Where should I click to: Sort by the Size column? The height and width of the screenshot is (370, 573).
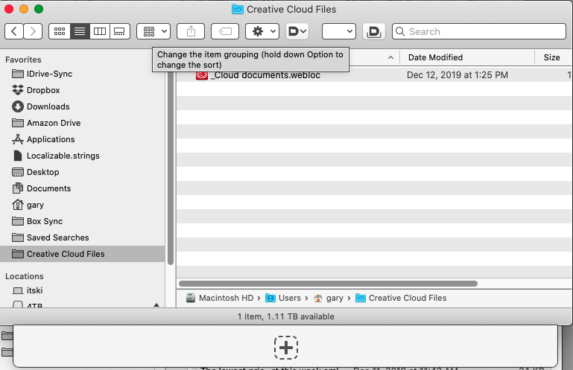click(x=552, y=57)
